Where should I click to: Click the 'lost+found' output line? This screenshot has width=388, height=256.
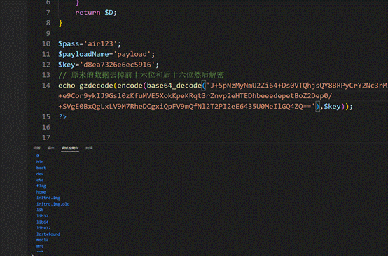(x=48, y=234)
